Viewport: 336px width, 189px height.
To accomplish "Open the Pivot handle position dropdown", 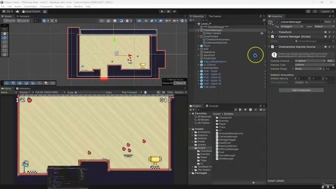I will (x=9, y=21).
